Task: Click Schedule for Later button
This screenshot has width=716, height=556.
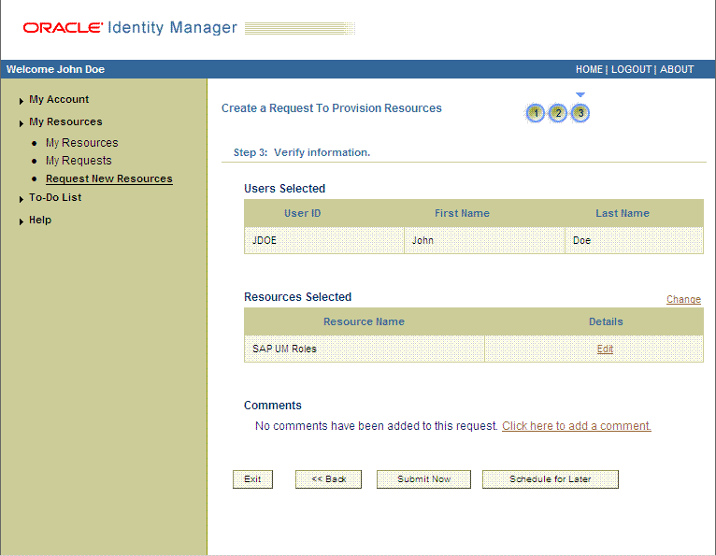Action: (551, 479)
